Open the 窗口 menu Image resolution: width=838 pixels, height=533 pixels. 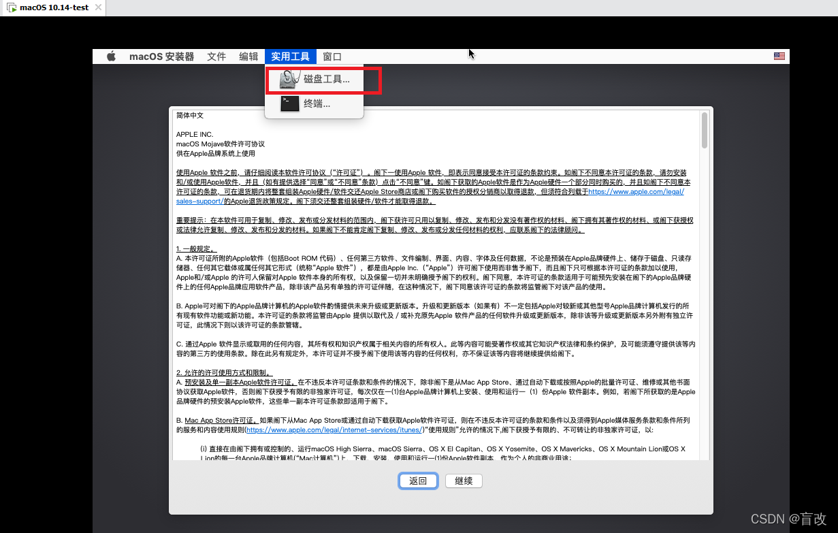click(x=332, y=56)
